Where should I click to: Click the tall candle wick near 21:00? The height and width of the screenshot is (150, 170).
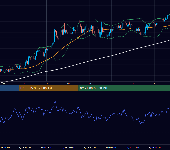coord(78,17)
